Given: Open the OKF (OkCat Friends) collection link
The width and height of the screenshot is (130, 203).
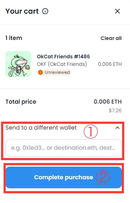Looking at the screenshot, I should (62, 64).
